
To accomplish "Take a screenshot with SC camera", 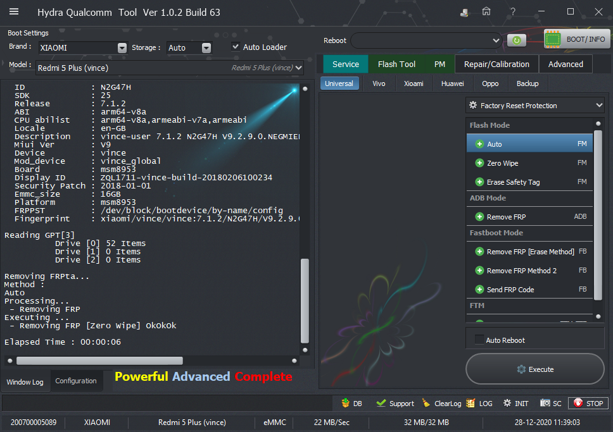I will click(545, 403).
